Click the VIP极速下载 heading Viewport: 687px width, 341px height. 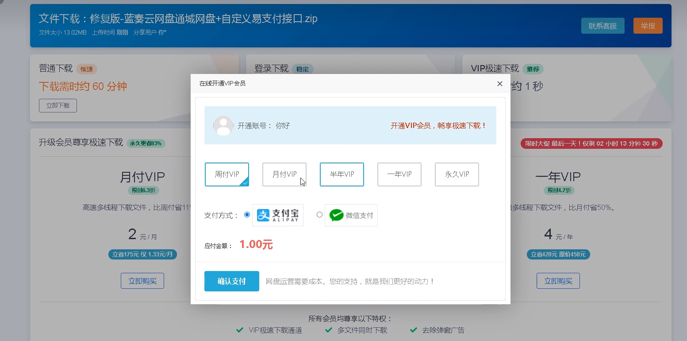pos(495,69)
